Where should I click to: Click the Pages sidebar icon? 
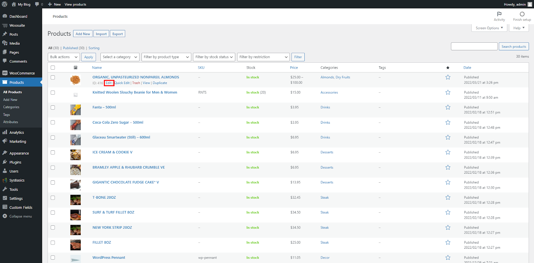[x=5, y=52]
